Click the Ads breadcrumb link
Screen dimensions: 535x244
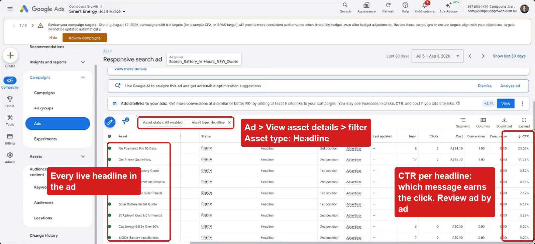pos(106,51)
